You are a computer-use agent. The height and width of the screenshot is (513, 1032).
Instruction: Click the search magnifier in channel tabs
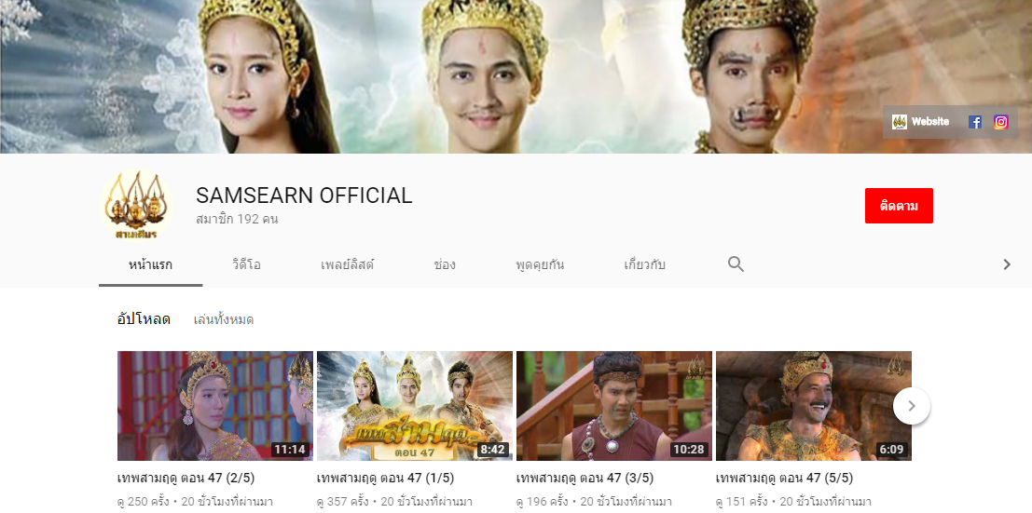coord(736,264)
